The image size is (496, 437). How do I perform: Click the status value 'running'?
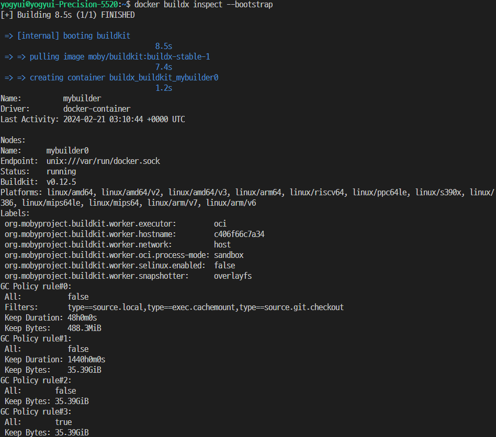(x=61, y=171)
